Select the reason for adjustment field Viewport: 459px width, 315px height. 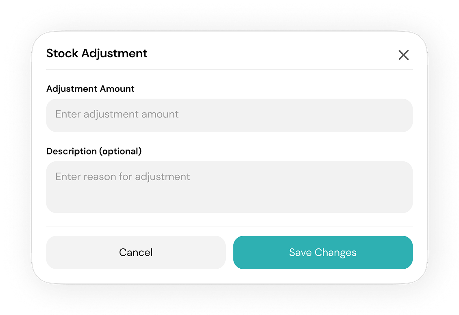pyautogui.click(x=229, y=187)
